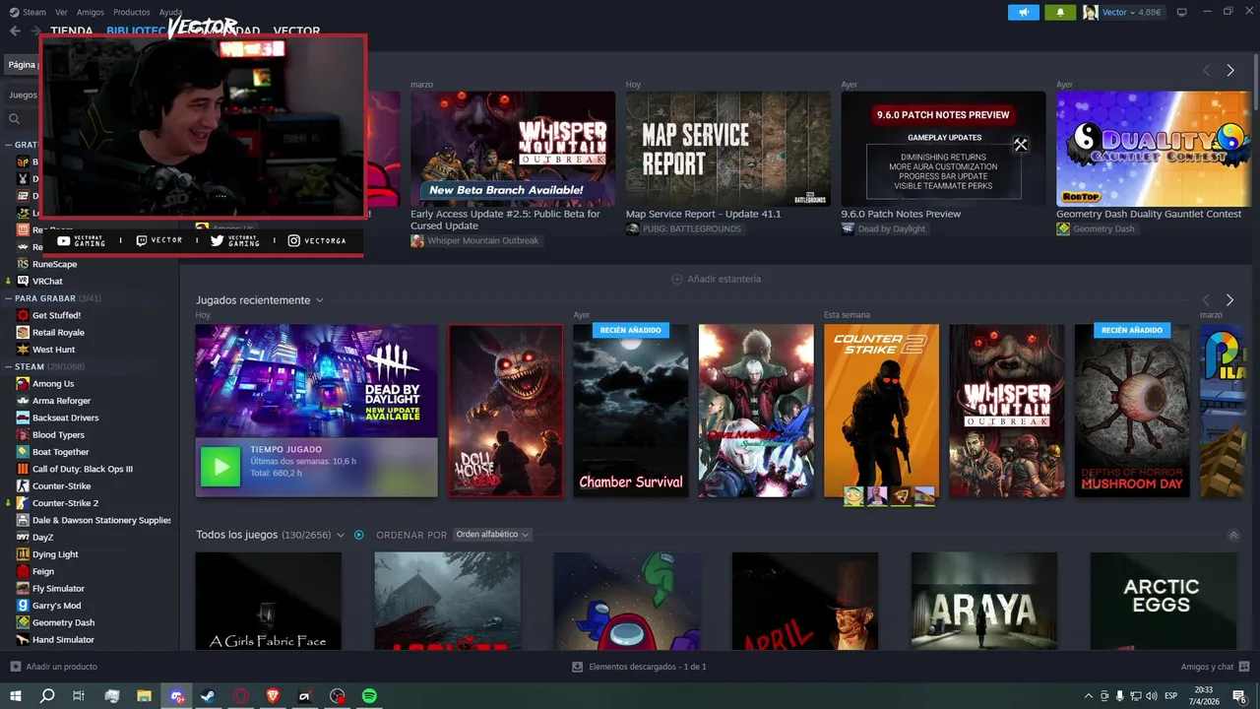The height and width of the screenshot is (709, 1260).
Task: Click the play icon next to Todos los juegos
Action: [x=359, y=535]
